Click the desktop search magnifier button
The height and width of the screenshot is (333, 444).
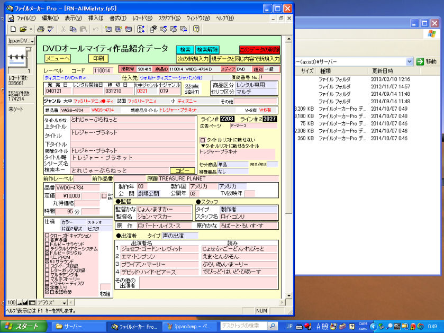coord(272,326)
